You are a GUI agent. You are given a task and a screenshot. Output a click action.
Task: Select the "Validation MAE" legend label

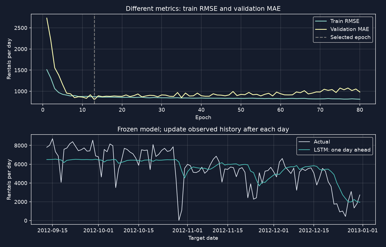pos(350,29)
